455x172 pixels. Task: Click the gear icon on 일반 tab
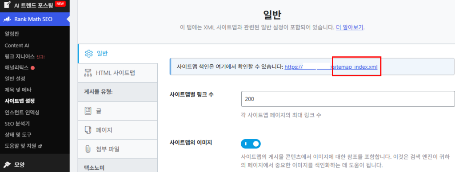[88, 54]
